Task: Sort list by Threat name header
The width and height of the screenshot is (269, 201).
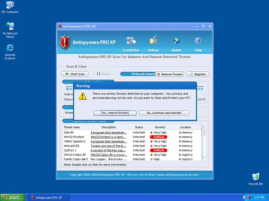Action: (72, 127)
